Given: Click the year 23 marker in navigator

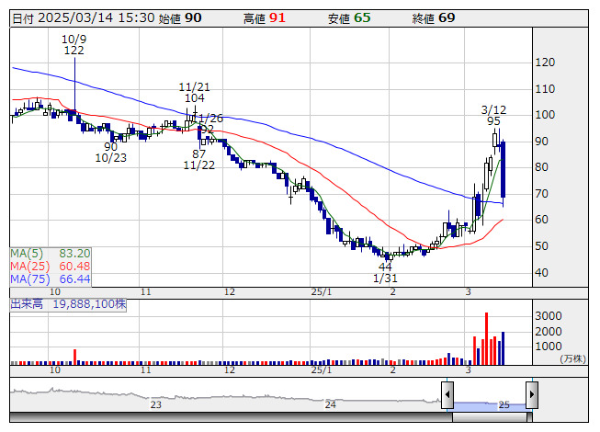Looking at the screenshot, I should pyautogui.click(x=155, y=404).
